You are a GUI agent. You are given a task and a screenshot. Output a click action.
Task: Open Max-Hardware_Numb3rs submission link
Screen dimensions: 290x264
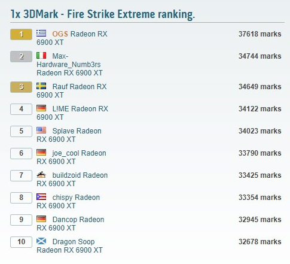click(x=69, y=65)
